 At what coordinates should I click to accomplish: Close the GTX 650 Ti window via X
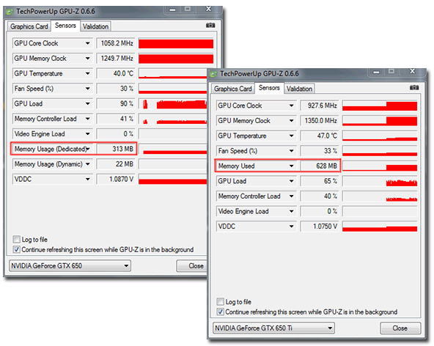(x=413, y=71)
